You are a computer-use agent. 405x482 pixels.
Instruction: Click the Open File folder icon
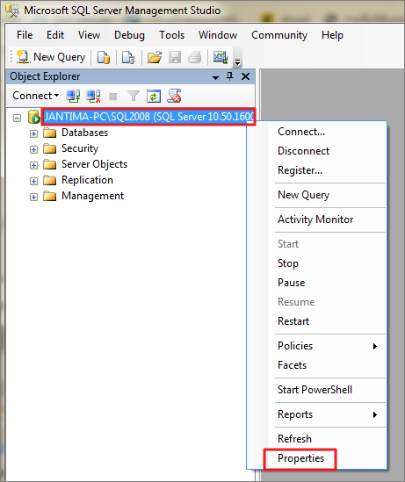[x=155, y=57]
